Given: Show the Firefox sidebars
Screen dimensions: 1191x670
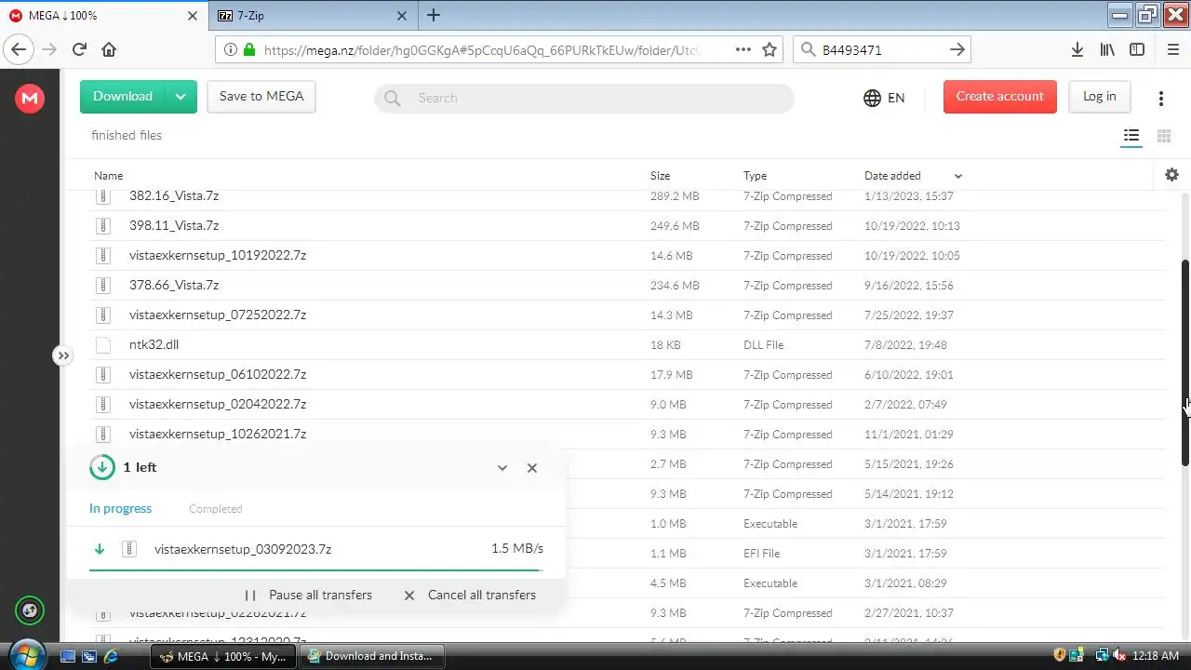Looking at the screenshot, I should [x=1137, y=50].
